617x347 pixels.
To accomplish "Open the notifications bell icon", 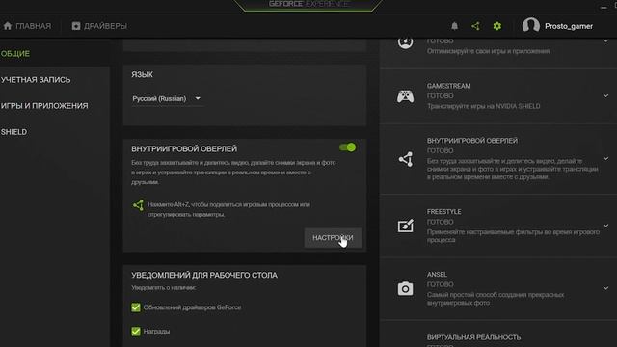I will [454, 26].
